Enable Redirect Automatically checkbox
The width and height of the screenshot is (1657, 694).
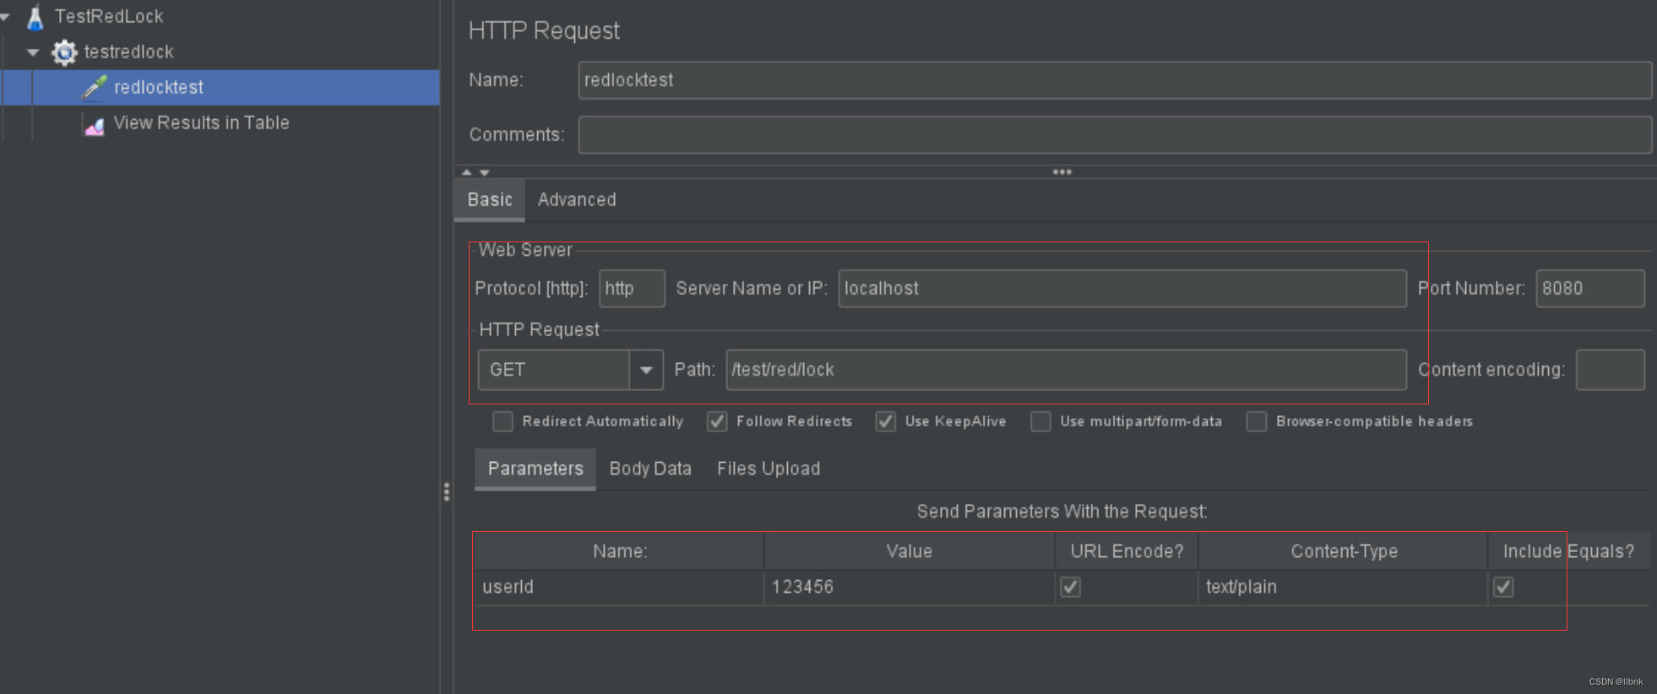click(503, 421)
